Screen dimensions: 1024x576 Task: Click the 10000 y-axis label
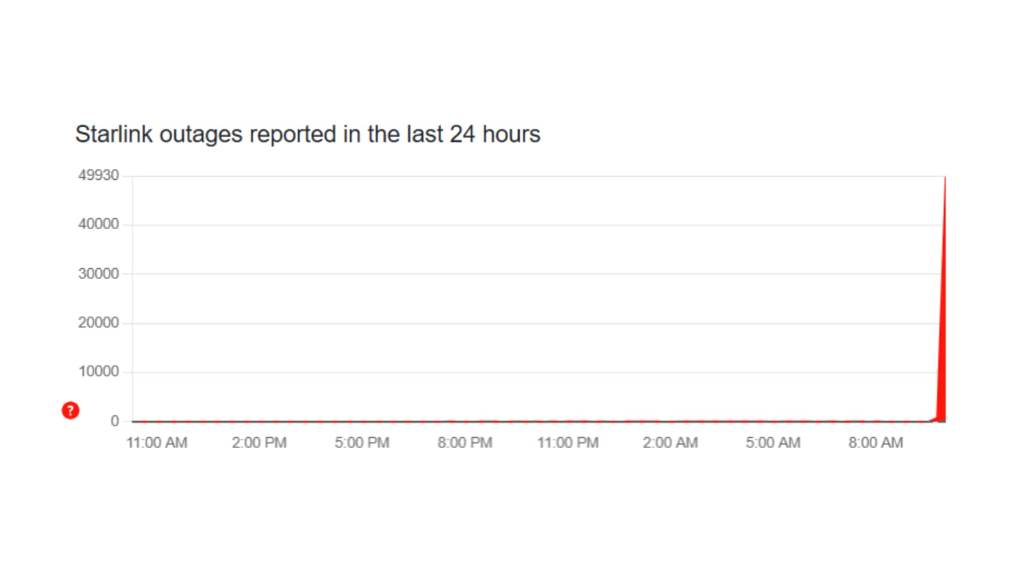(x=99, y=372)
